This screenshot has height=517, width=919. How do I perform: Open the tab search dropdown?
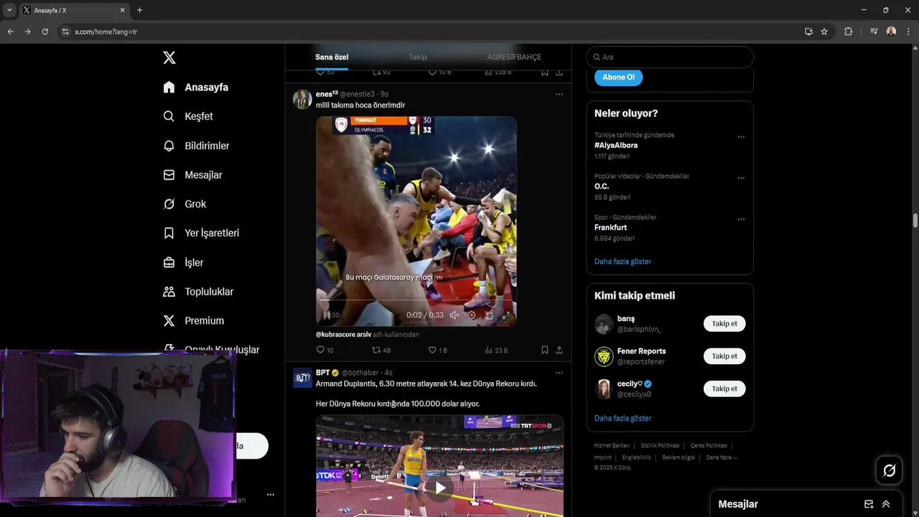(9, 10)
